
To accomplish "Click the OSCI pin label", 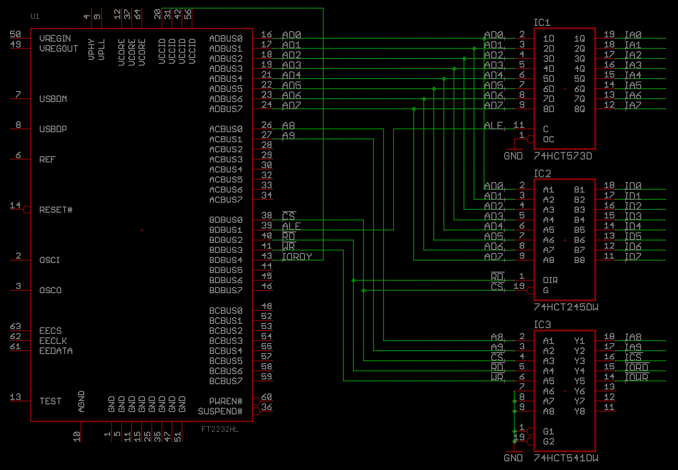I will 50,260.
